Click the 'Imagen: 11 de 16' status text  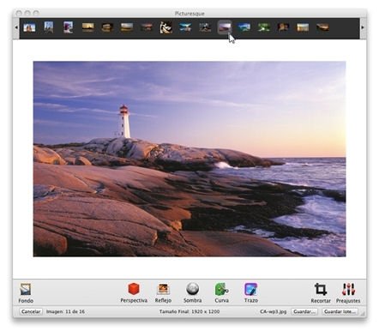click(65, 311)
